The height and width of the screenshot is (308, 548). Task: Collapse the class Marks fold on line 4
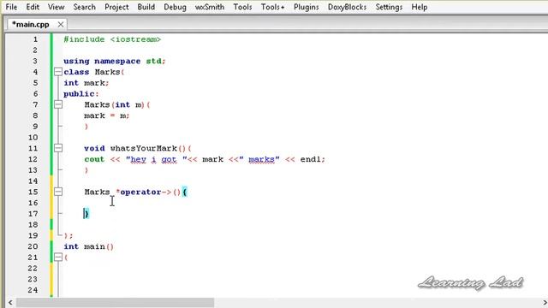point(58,72)
